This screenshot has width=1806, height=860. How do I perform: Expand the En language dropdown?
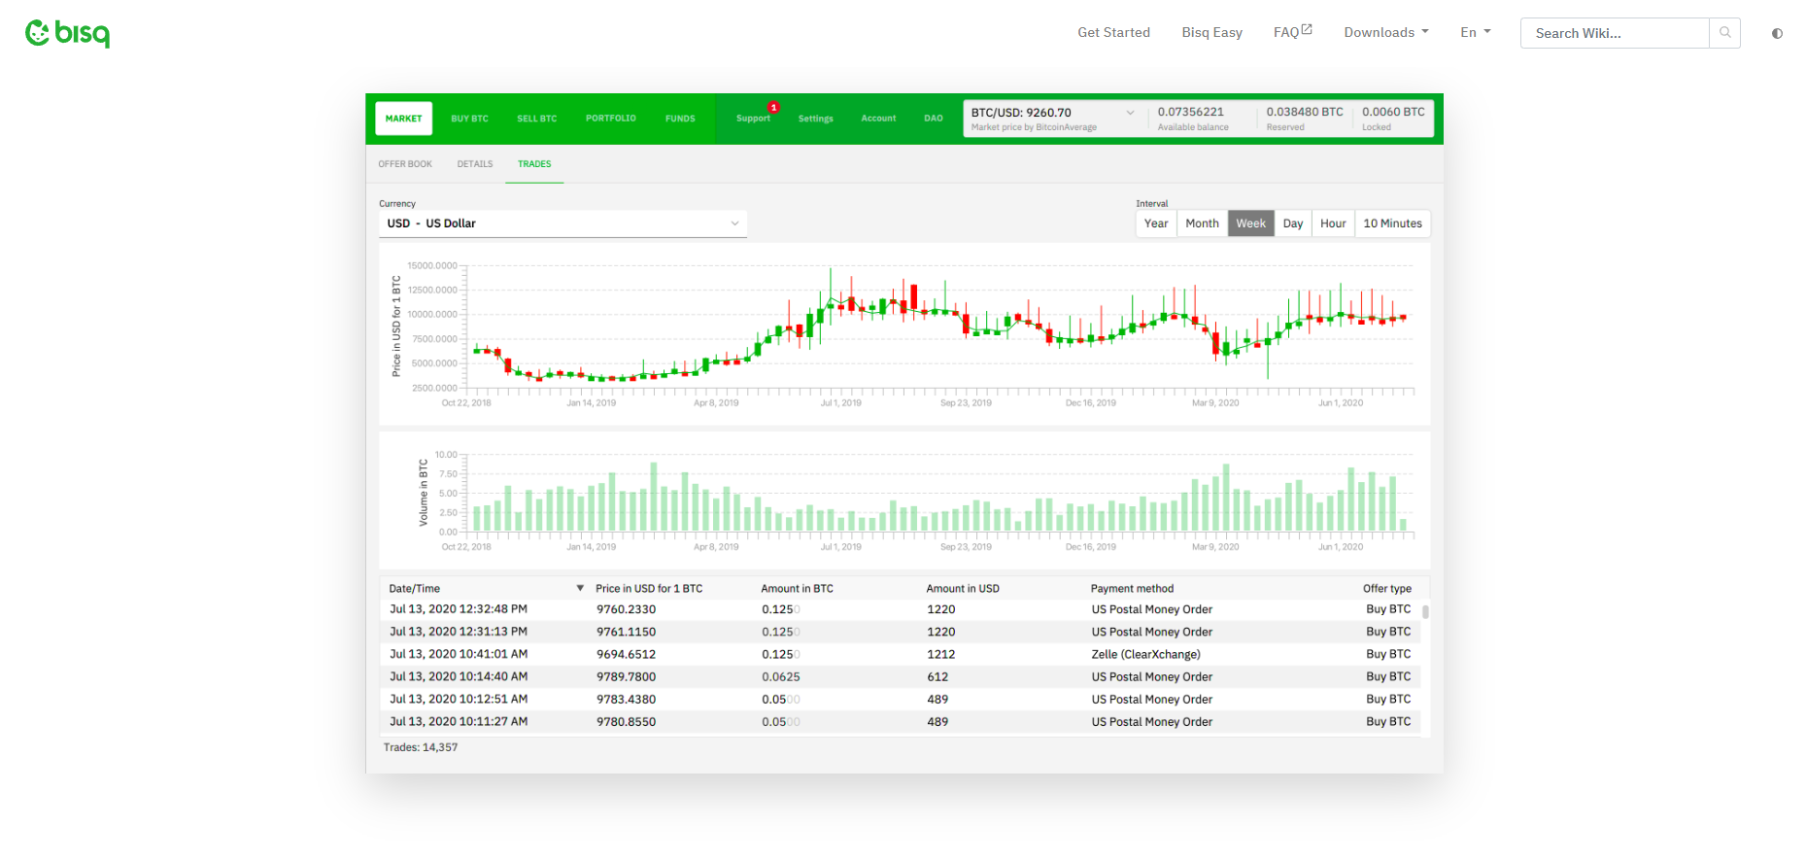(x=1475, y=32)
